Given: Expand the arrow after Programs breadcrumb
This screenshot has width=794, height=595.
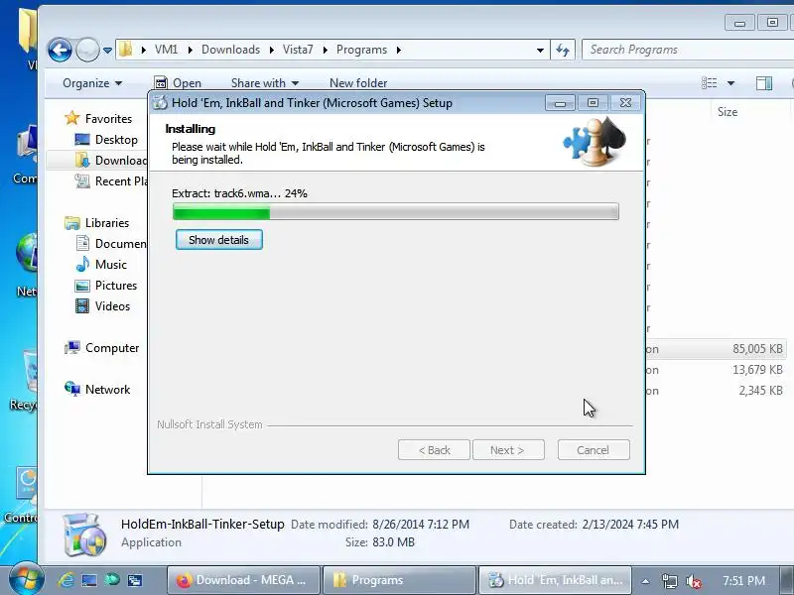Looking at the screenshot, I should [399, 50].
